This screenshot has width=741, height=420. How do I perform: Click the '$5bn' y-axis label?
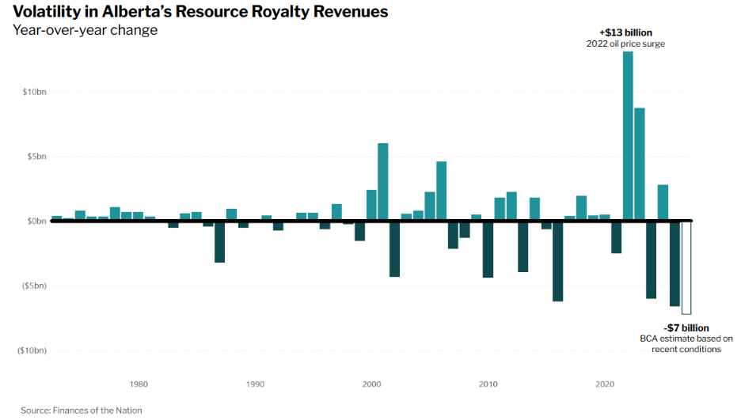pos(36,157)
